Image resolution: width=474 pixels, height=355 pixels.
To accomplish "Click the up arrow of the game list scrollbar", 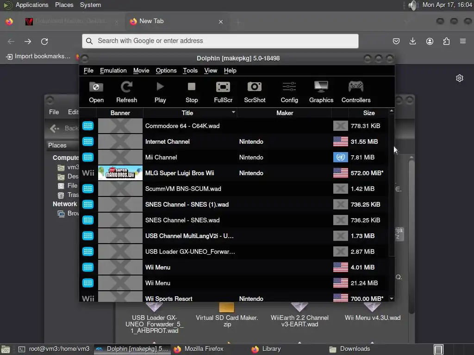I will 392,111.
